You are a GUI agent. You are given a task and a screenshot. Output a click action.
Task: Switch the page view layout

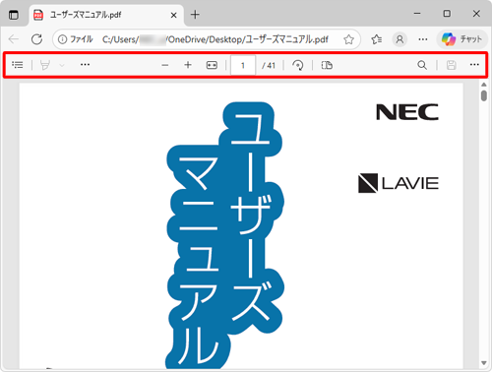click(327, 65)
